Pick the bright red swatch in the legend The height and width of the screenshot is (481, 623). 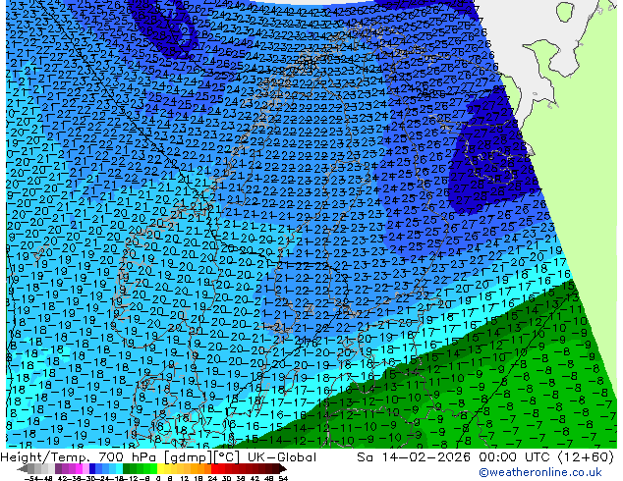[x=214, y=468]
